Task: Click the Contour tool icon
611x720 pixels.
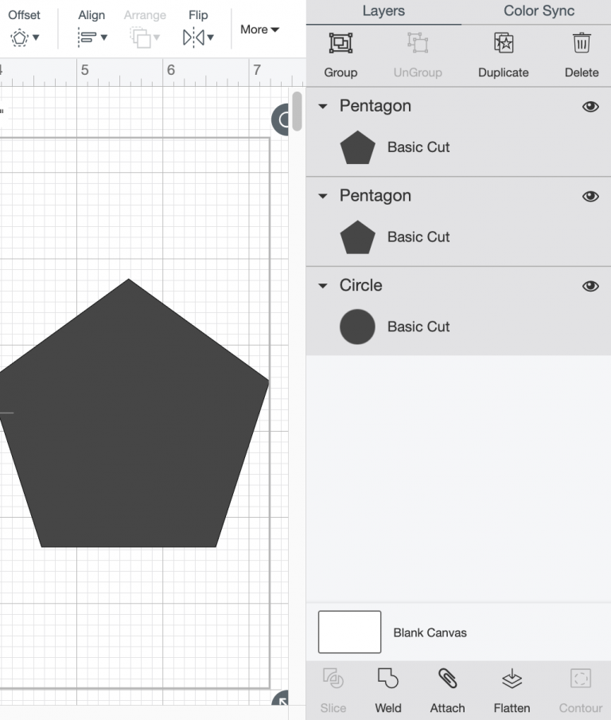Action: pyautogui.click(x=580, y=679)
